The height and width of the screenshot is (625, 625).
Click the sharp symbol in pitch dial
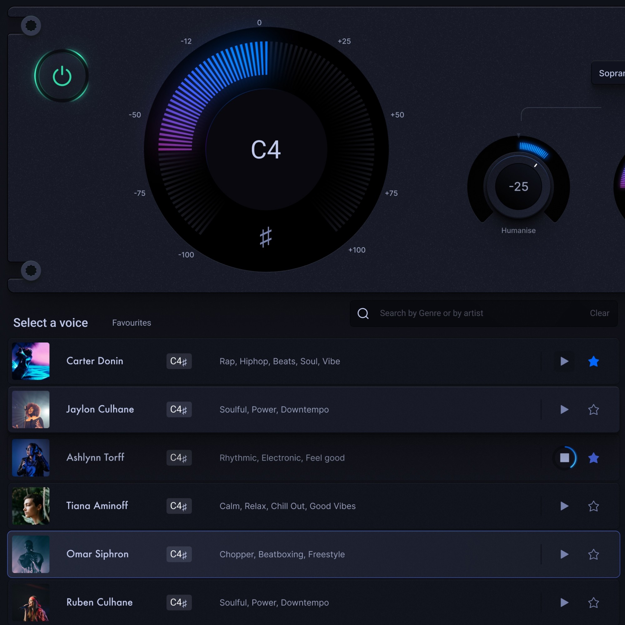point(266,237)
